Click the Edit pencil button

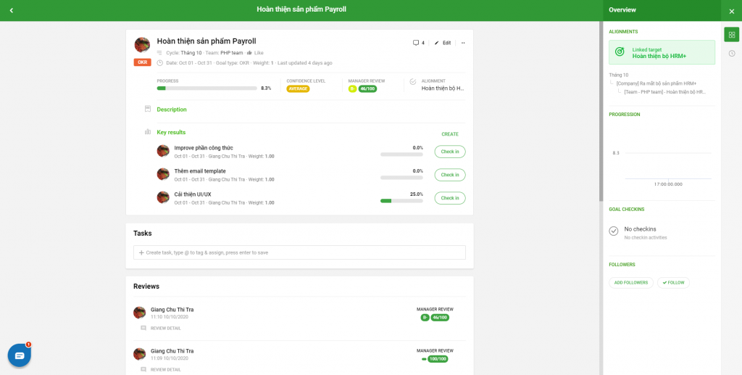(443, 43)
